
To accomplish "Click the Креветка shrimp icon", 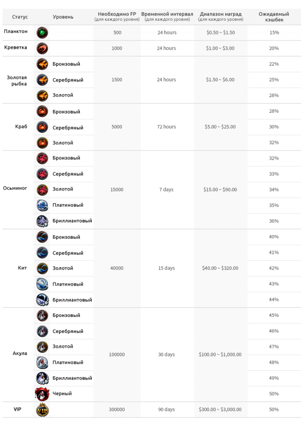I will pos(42,48).
